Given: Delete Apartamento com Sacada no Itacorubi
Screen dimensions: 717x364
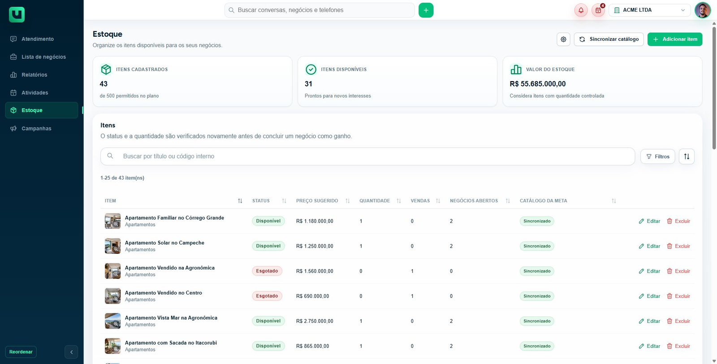Looking at the screenshot, I should [x=678, y=346].
